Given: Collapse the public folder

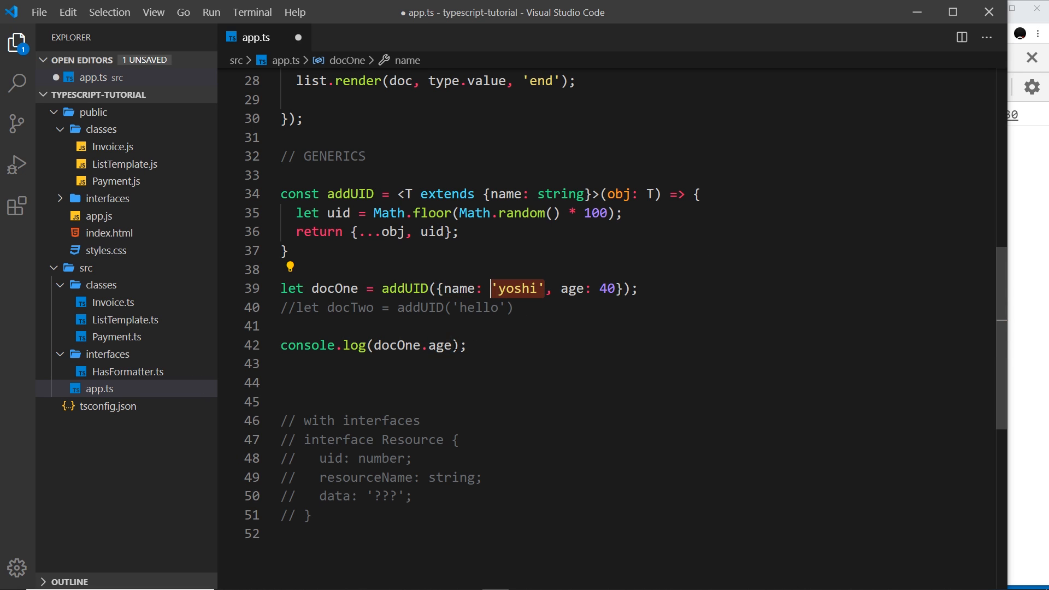Looking at the screenshot, I should pos(54,112).
